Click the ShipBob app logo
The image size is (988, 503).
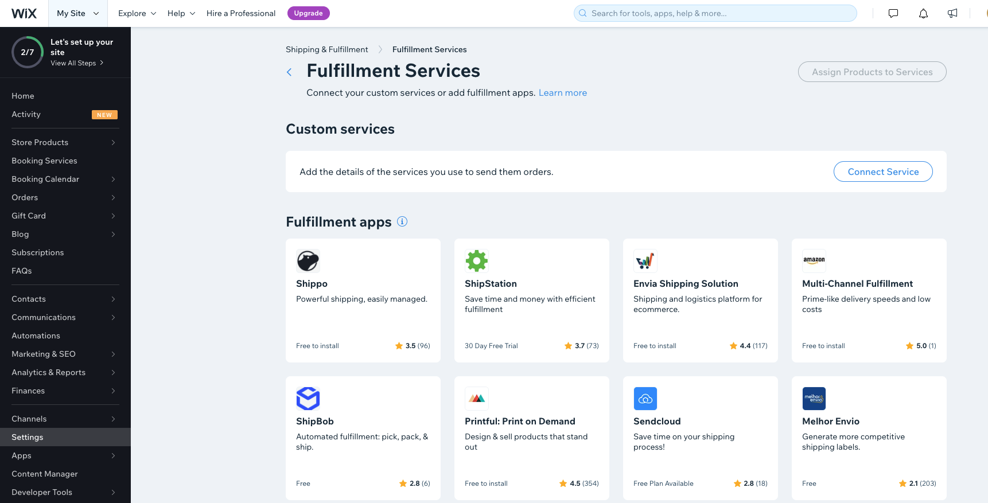click(308, 399)
